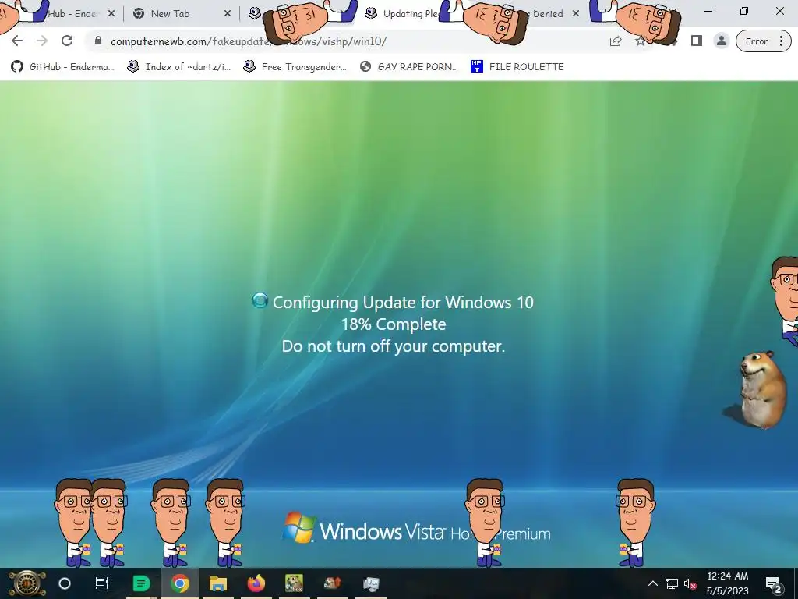Click the Error button in the toolbar
Image resolution: width=798 pixels, height=599 pixels.
[x=757, y=41]
